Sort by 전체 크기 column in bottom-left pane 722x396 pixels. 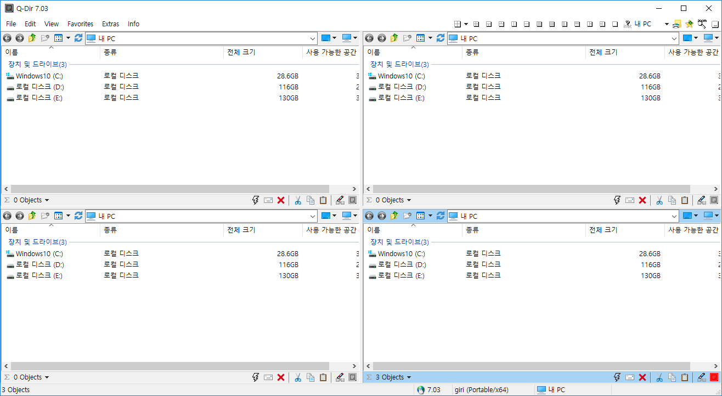coord(263,230)
